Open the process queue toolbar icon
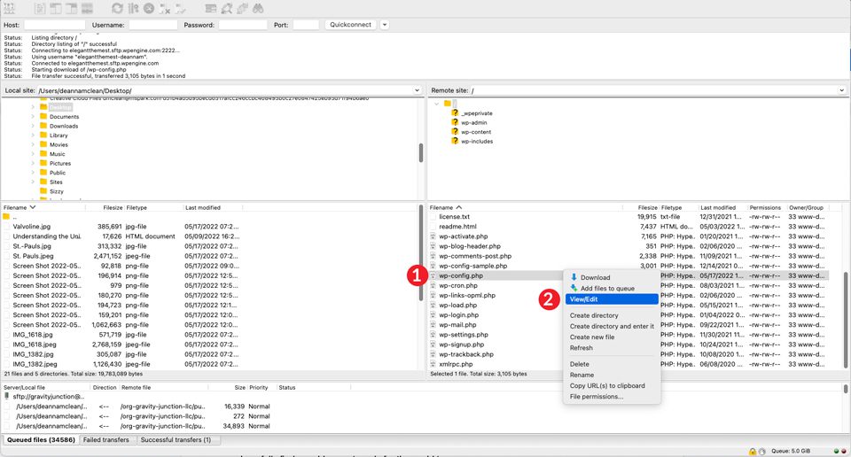851x457 pixels. click(x=133, y=8)
